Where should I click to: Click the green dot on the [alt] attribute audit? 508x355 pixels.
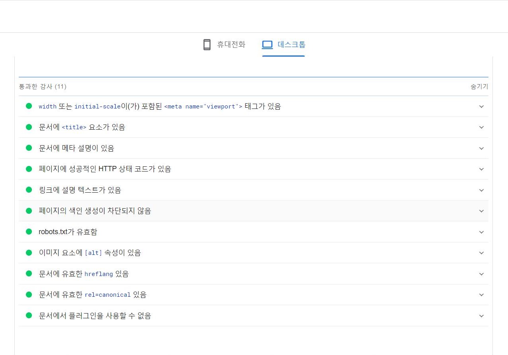29,252
